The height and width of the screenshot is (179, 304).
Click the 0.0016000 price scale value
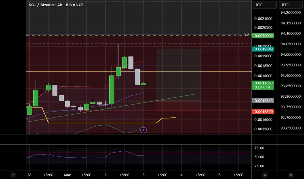tap(263, 119)
